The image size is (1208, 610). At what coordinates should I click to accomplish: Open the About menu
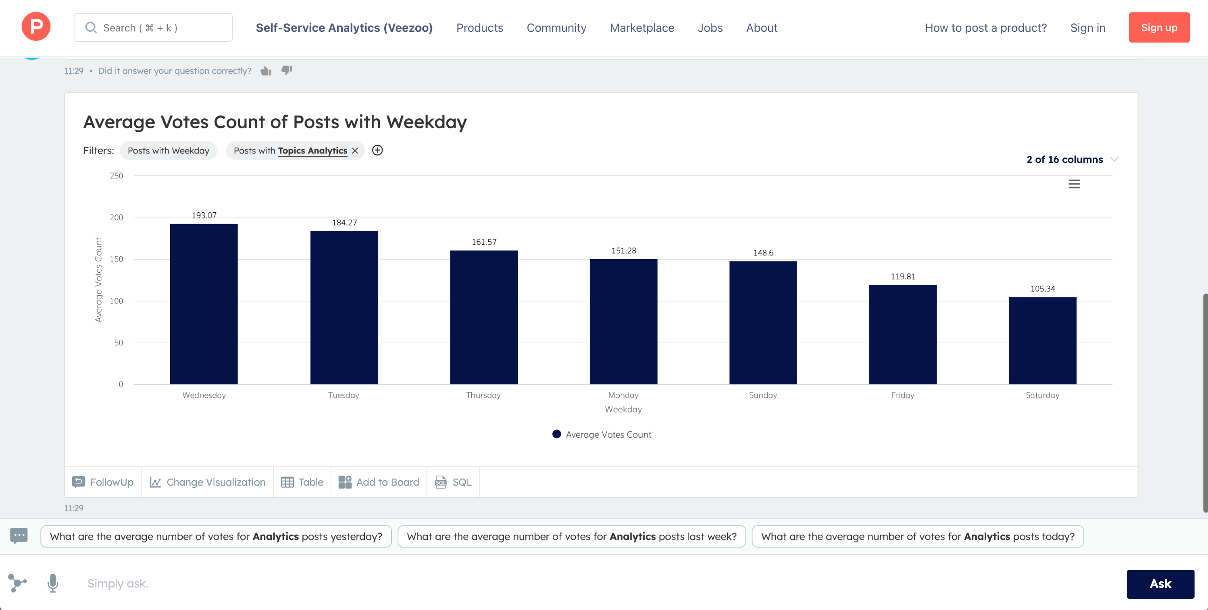762,28
